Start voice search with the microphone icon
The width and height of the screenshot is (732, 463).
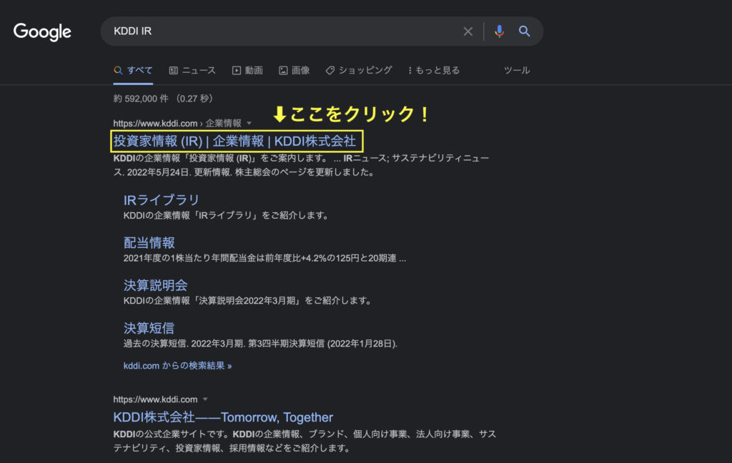(499, 31)
